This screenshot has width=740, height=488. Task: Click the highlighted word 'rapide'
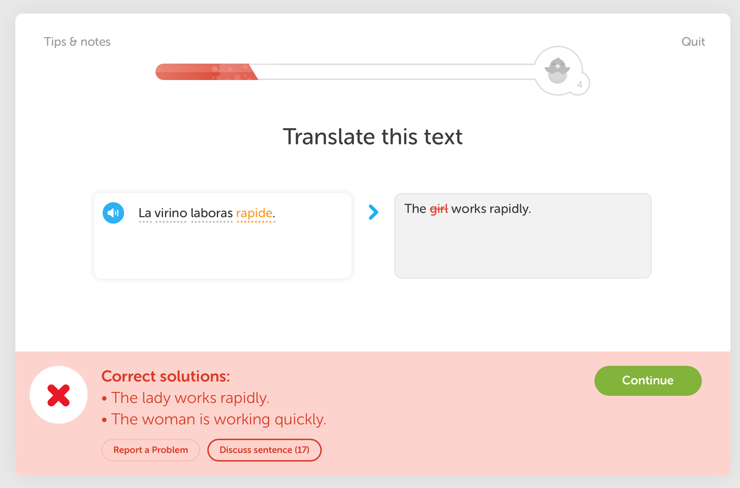click(254, 213)
